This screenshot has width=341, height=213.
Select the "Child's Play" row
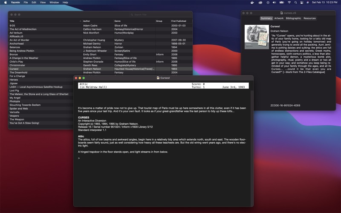click(100, 61)
